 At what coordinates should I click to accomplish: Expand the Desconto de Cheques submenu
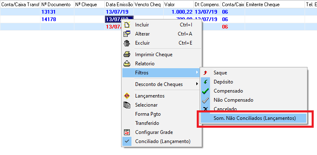[x=162, y=84]
